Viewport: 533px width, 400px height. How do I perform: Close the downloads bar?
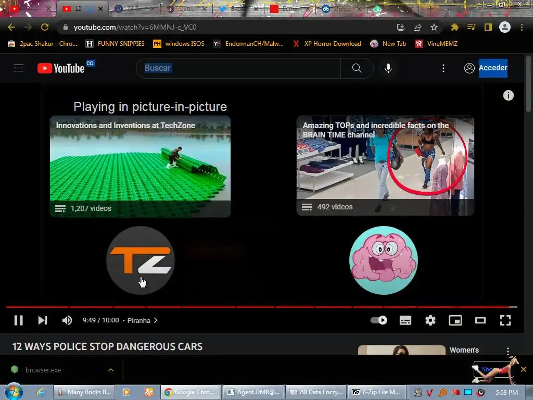pyautogui.click(x=524, y=369)
